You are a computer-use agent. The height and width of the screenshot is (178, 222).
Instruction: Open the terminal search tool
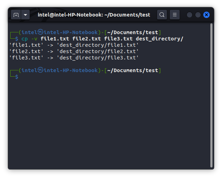[162, 15]
